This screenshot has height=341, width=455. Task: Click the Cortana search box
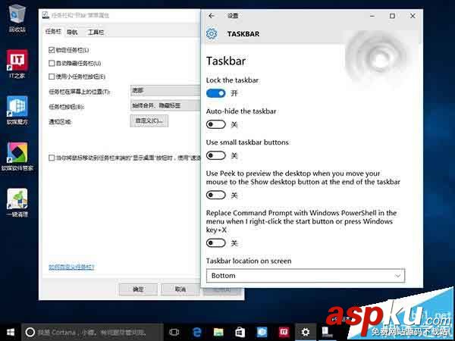point(92,333)
